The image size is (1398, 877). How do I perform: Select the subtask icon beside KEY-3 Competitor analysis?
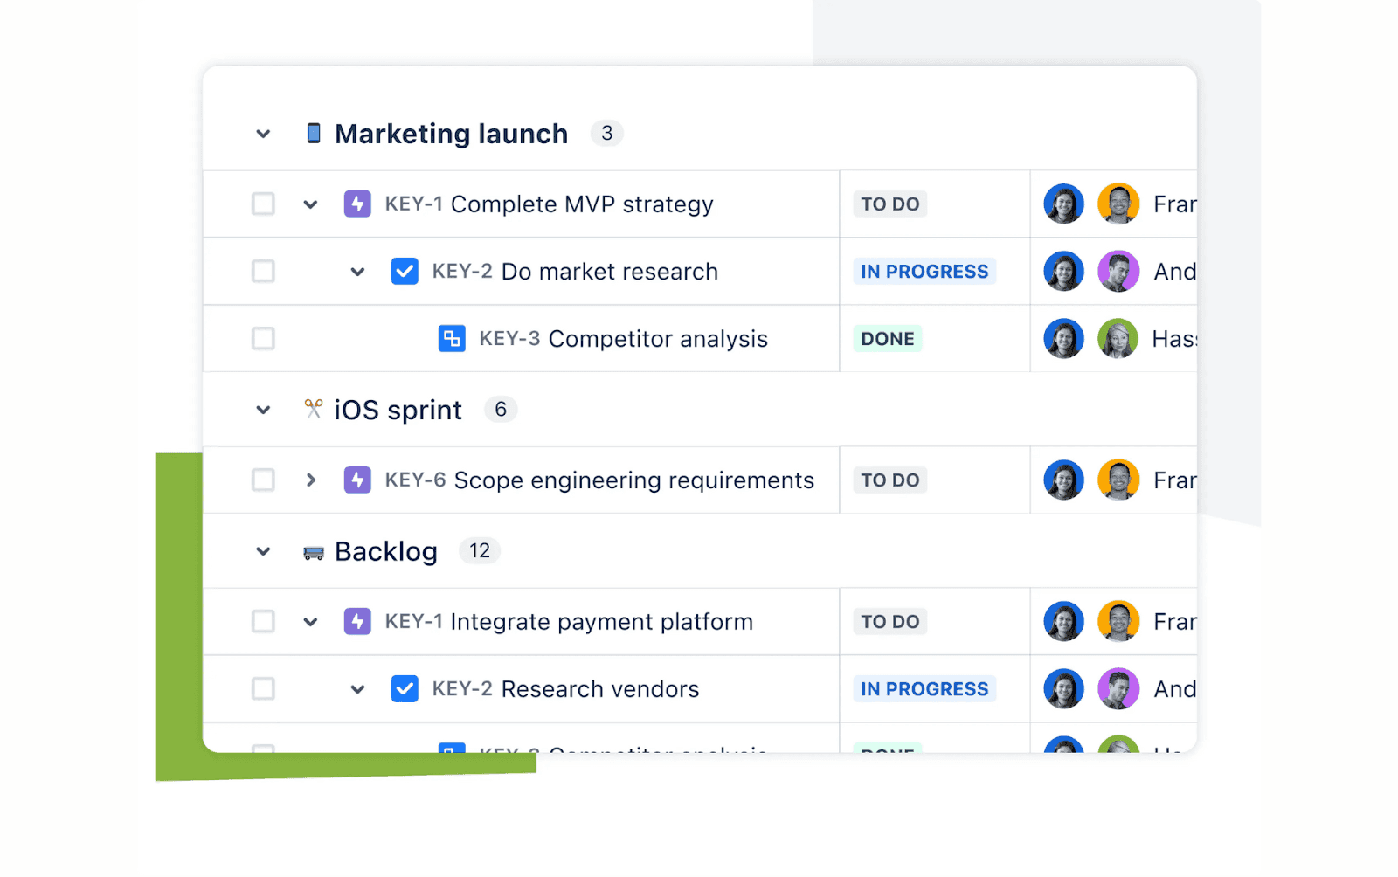click(451, 339)
